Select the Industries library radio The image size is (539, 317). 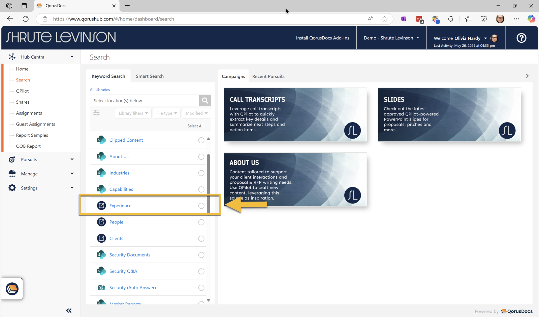pyautogui.click(x=201, y=173)
